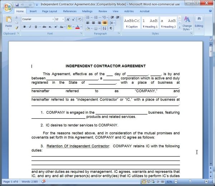The width and height of the screenshot is (215, 186).
Task: Open Page Layout tab
Action: coord(49,11)
